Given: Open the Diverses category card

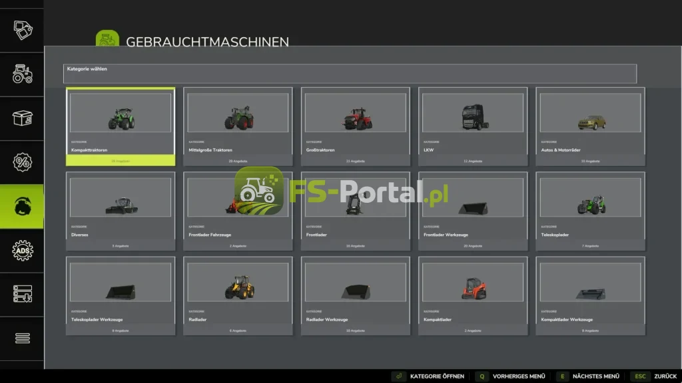Looking at the screenshot, I should (x=121, y=211).
